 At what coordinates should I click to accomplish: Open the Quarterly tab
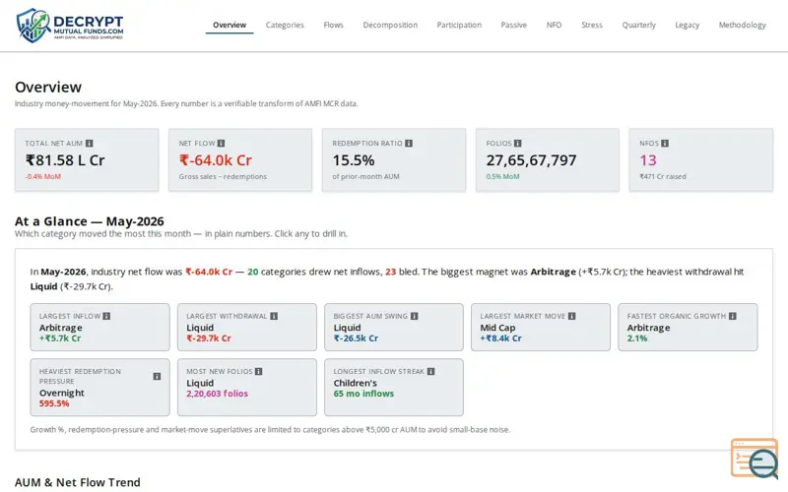click(638, 26)
